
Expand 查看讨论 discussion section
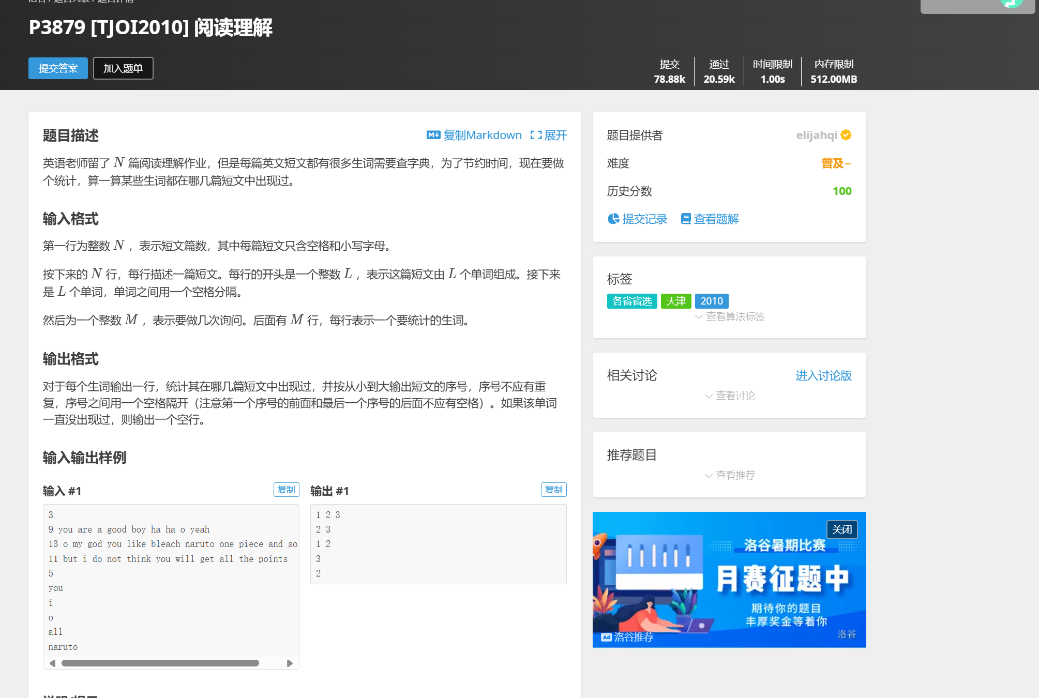[x=729, y=396]
